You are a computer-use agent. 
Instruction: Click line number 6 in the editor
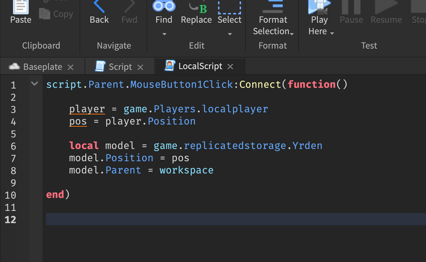pos(13,145)
